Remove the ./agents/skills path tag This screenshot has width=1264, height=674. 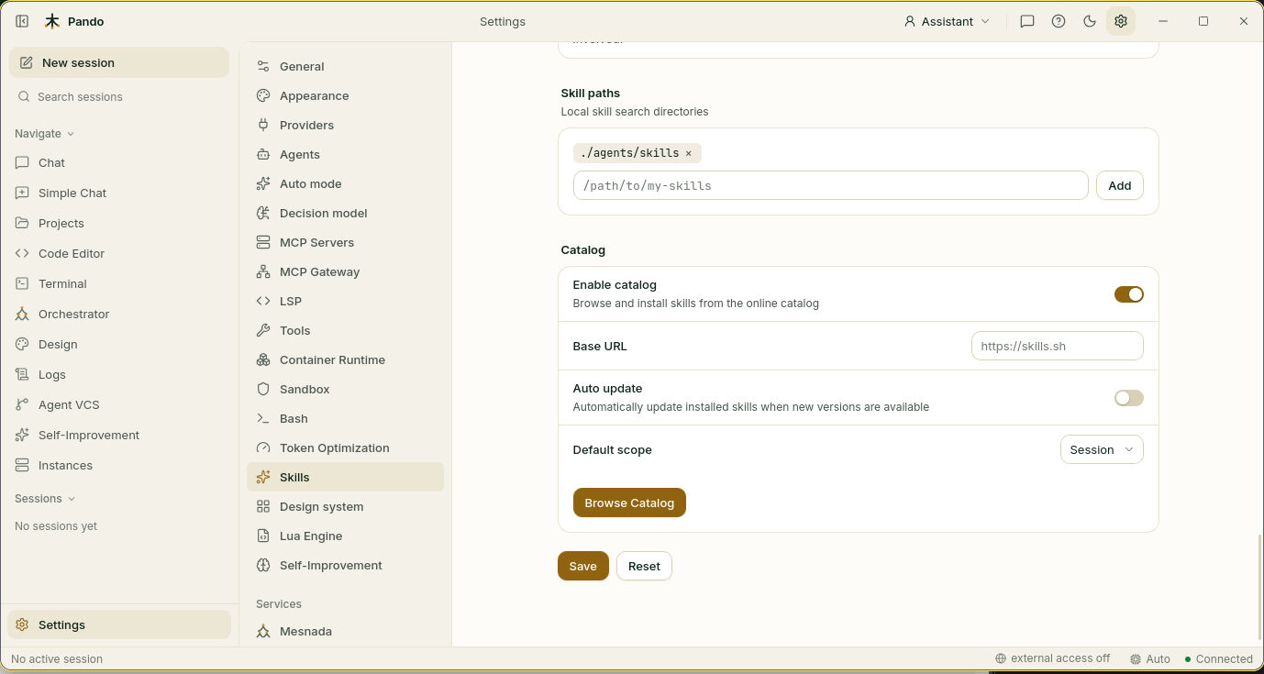688,153
